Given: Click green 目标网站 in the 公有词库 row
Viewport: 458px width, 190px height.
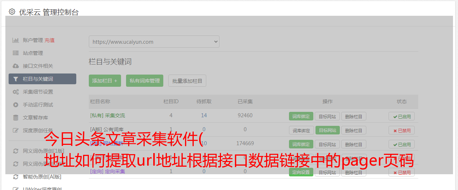Looking at the screenshot, I should pyautogui.click(x=328, y=130).
